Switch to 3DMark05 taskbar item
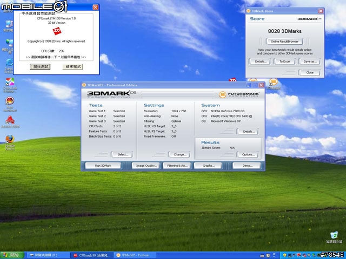This screenshot has width=346, height=259. pos(135,255)
